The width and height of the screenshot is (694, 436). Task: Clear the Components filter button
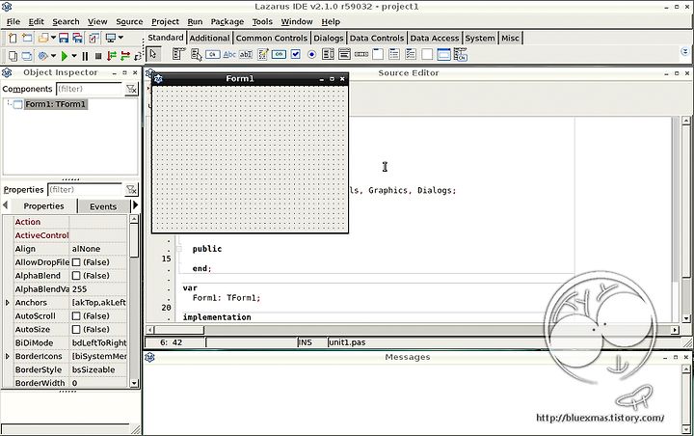[131, 89]
